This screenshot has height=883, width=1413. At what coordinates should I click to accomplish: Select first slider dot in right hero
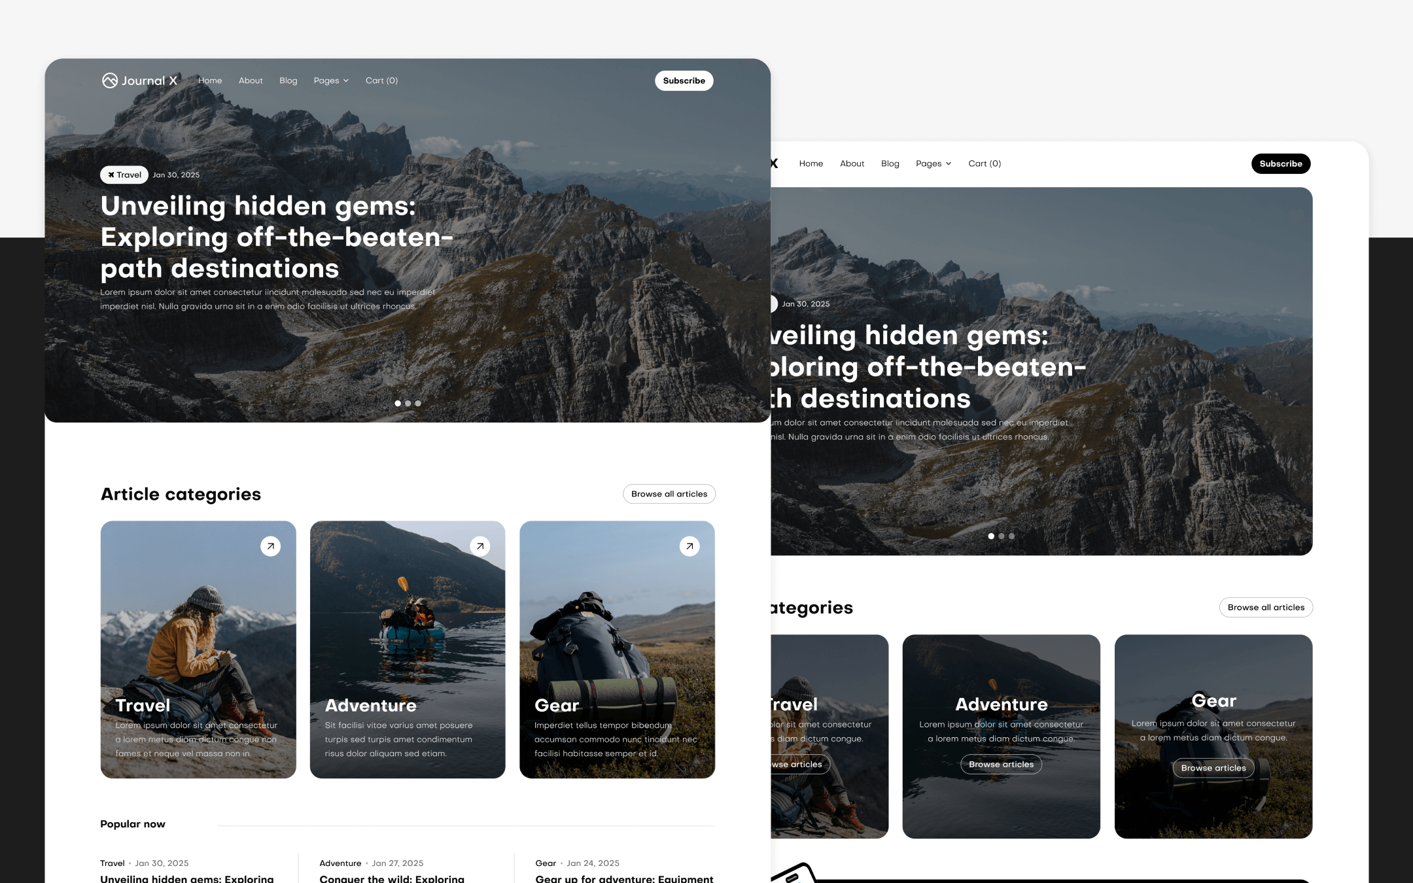(x=991, y=536)
